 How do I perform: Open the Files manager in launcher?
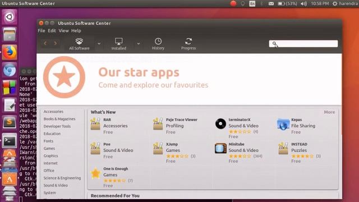coord(10,34)
